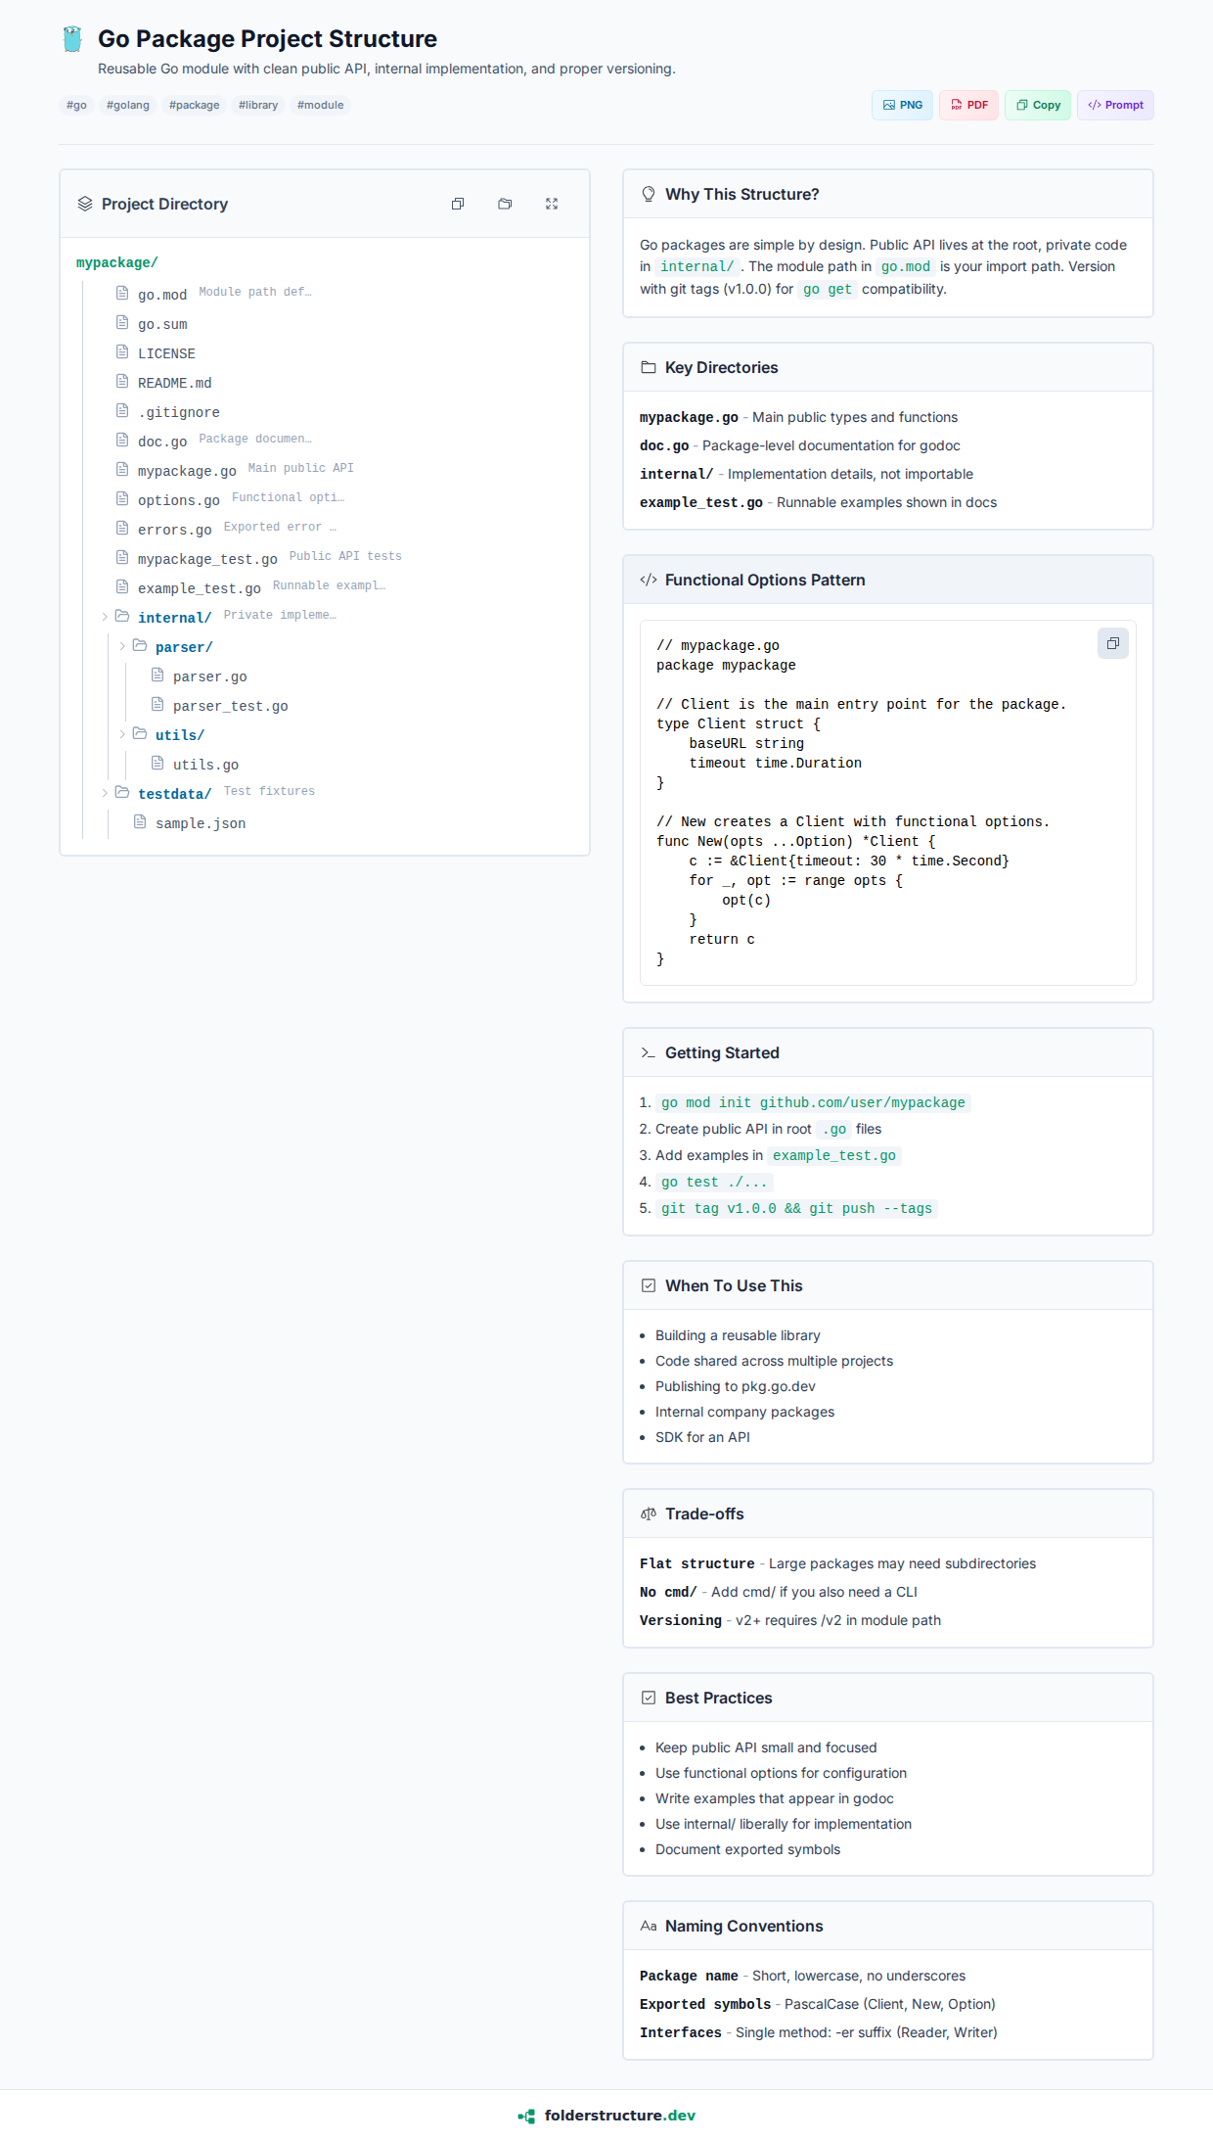Collapse the internal/ folder chevron
This screenshot has width=1213, height=2142.
pos(105,617)
